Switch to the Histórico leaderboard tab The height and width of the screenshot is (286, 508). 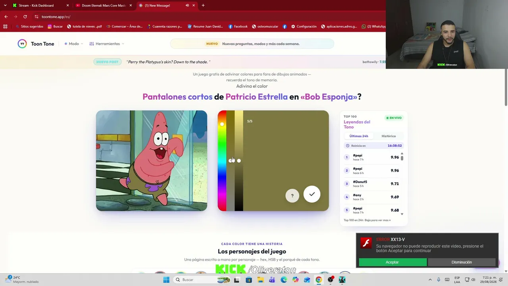(389, 136)
